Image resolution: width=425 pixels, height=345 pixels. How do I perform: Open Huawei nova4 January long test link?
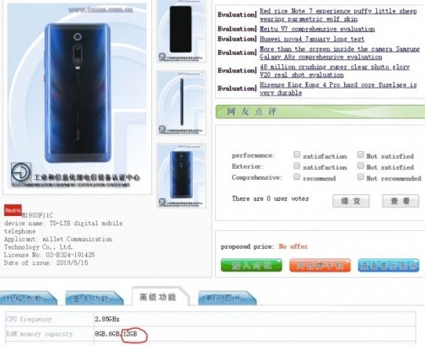click(x=312, y=39)
